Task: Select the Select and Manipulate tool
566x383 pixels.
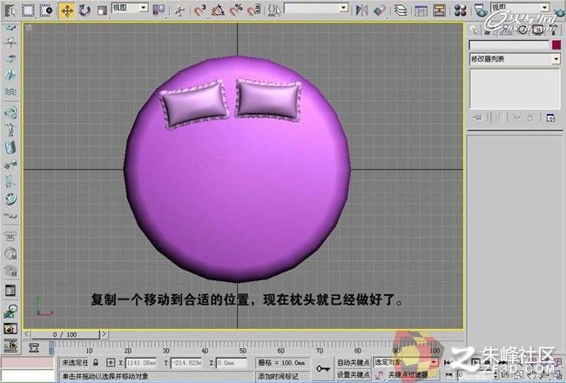Action: pyautogui.click(x=179, y=10)
